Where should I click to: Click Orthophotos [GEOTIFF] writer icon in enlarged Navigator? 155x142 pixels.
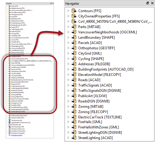point(74,48)
